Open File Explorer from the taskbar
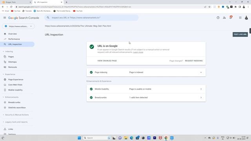Viewport: 251px width, 141px height. [x=125, y=138]
